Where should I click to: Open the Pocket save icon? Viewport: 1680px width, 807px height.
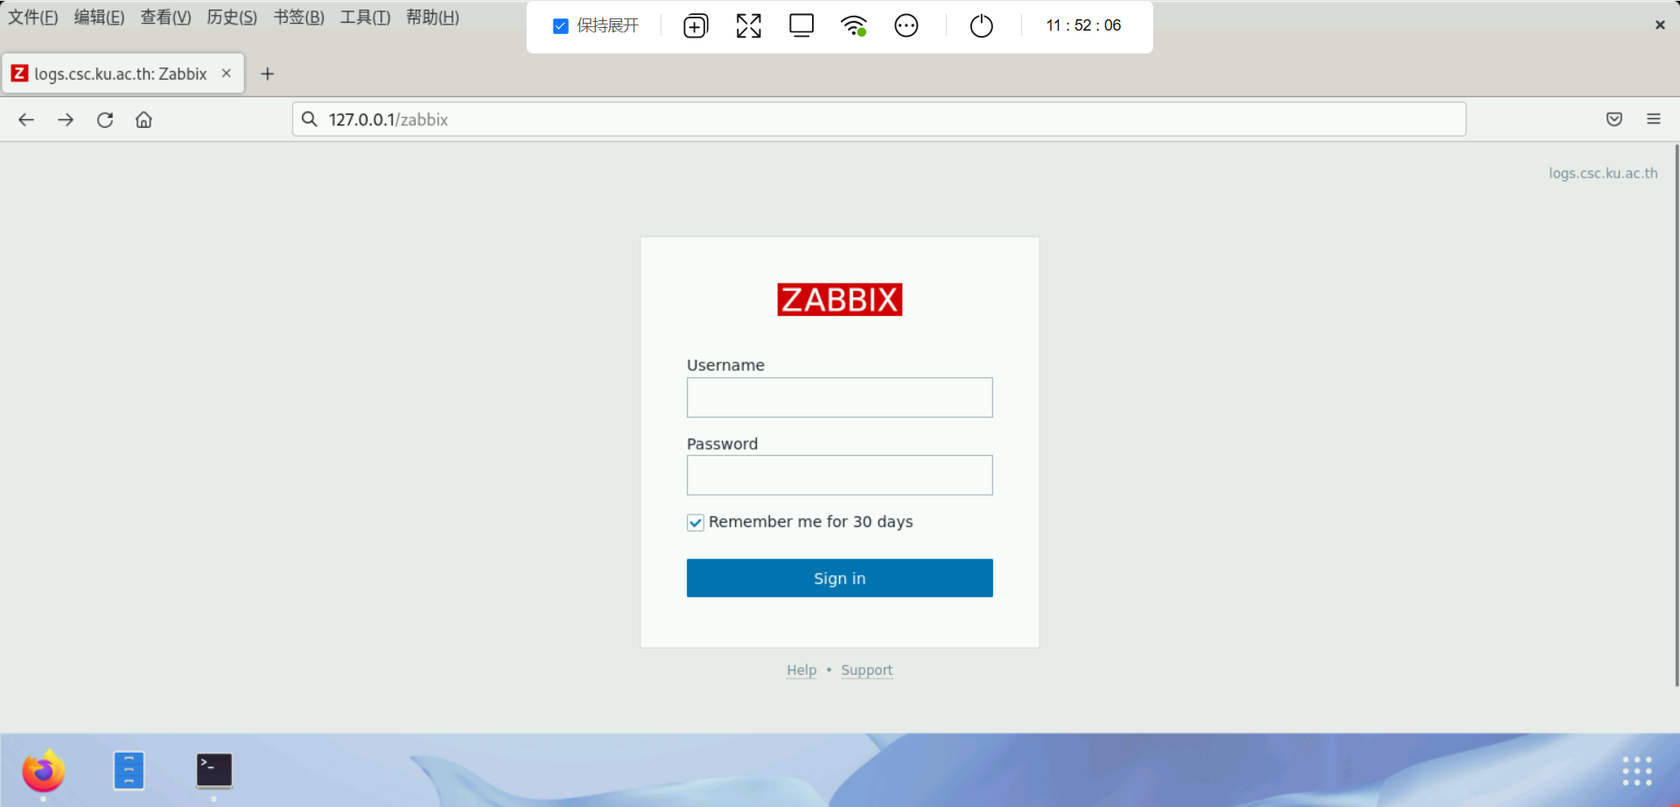[x=1614, y=119]
